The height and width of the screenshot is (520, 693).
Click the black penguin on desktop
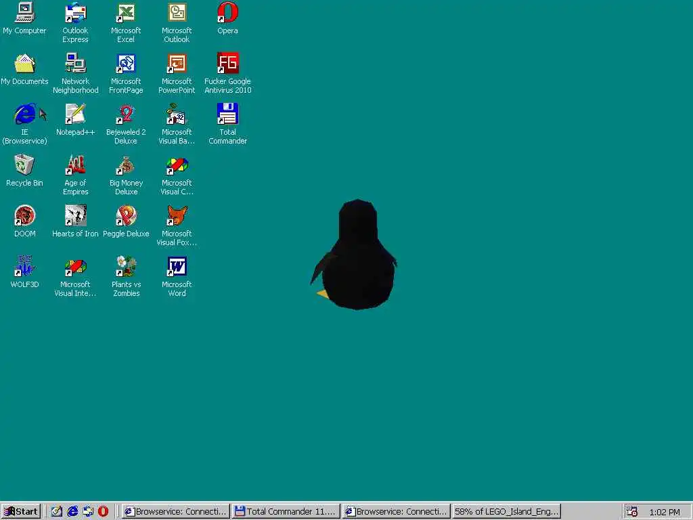tap(355, 255)
